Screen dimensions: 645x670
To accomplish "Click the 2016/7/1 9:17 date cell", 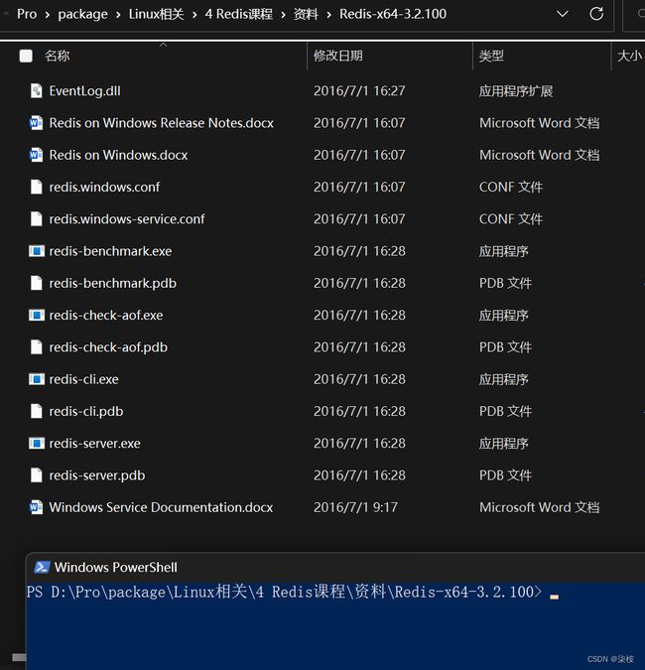I will 355,507.
